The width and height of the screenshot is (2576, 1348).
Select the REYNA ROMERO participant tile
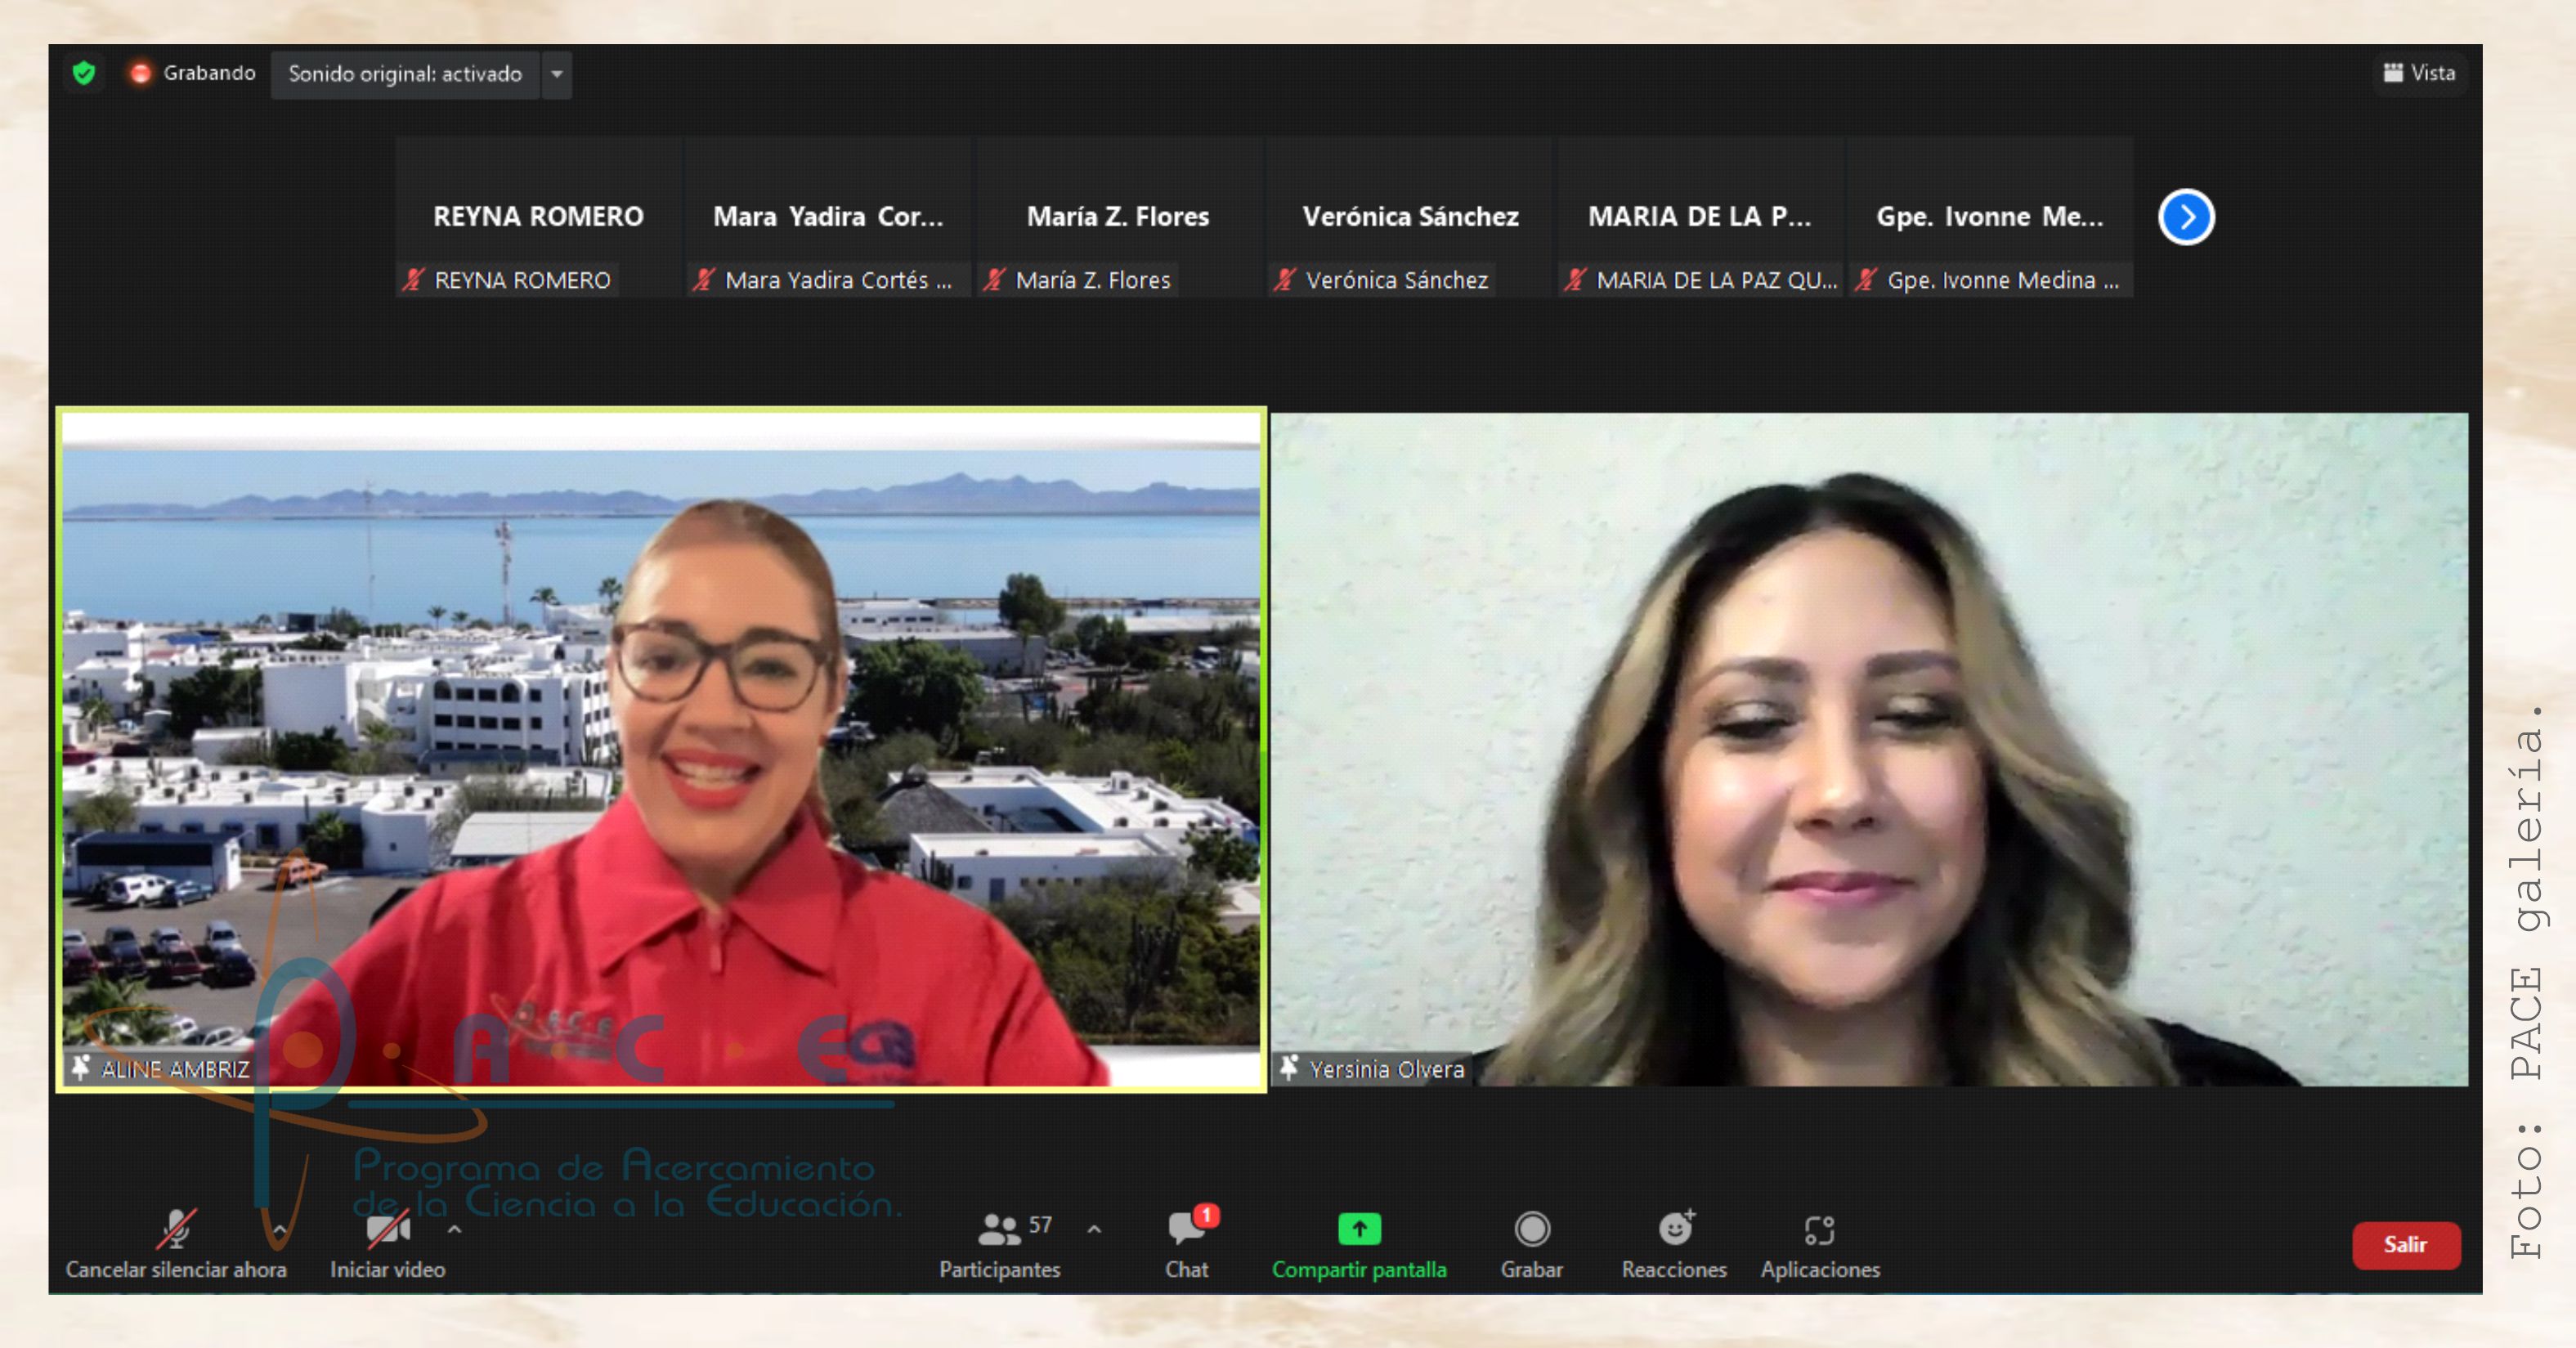point(538,217)
